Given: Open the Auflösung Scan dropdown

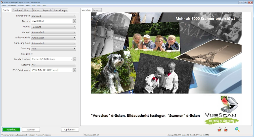Looking at the screenshot, I should (53, 43).
